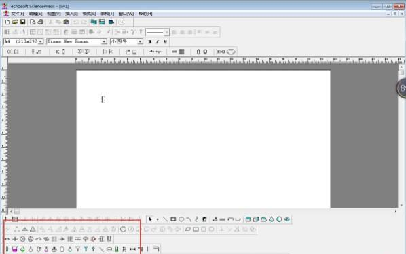Select the arrow pointer tool
This screenshot has width=406, height=254.
[150, 219]
